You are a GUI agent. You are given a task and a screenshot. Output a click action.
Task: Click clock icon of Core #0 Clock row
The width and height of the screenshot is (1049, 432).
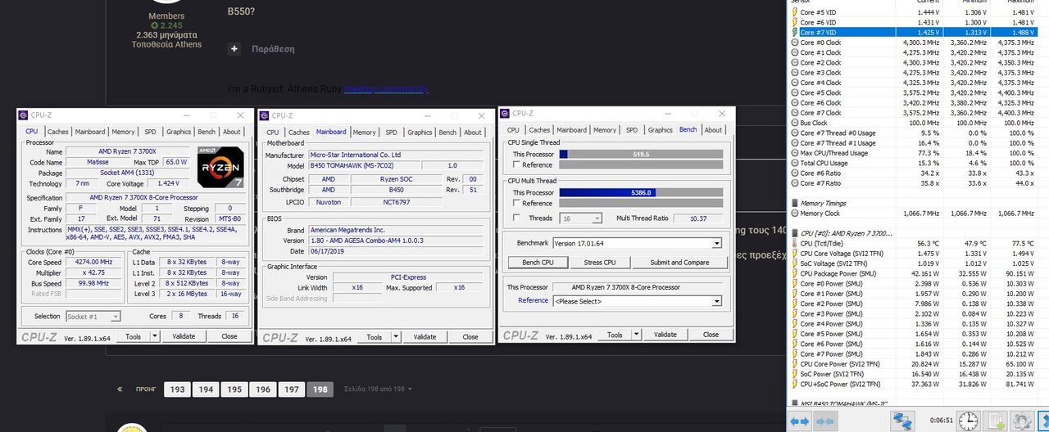click(x=794, y=42)
